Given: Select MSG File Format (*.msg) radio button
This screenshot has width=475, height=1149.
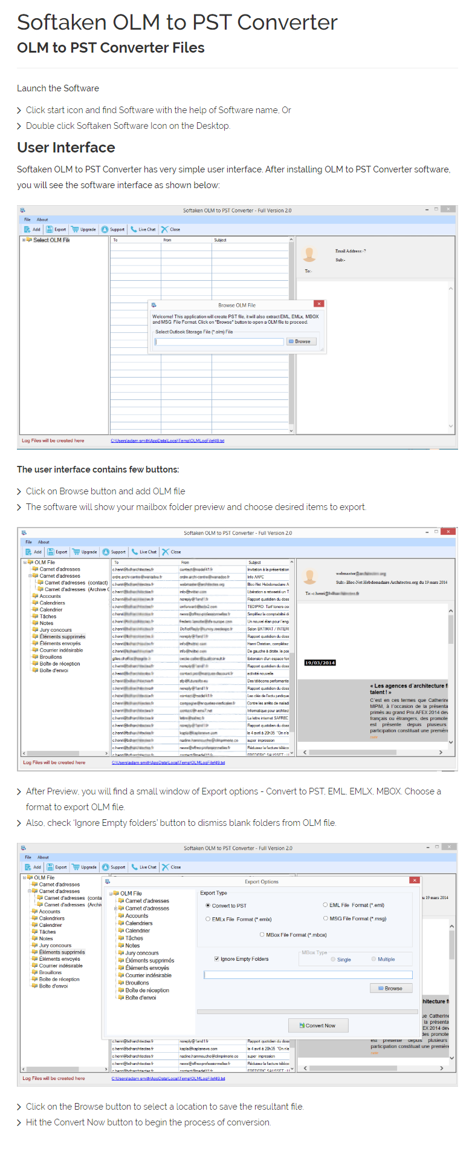Looking at the screenshot, I should (x=325, y=918).
